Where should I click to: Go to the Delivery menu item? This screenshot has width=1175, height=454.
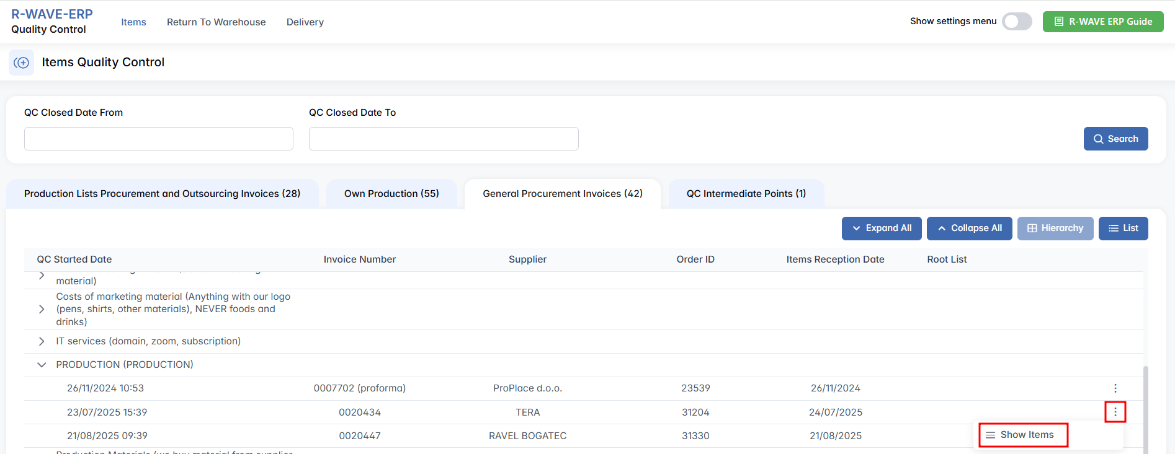coord(305,22)
